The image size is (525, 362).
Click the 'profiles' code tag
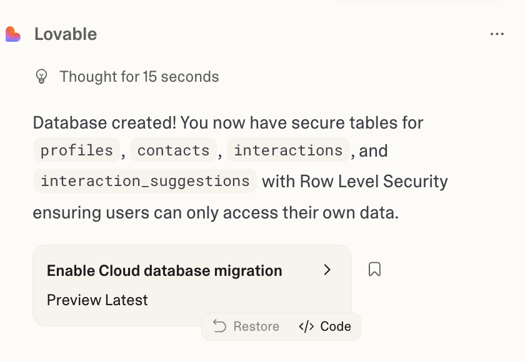click(76, 150)
